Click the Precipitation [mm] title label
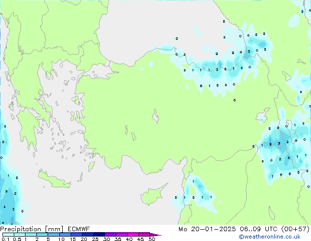 coord(32,229)
